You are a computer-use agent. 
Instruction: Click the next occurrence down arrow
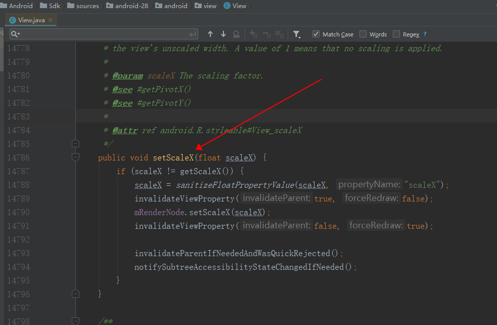tap(223, 34)
